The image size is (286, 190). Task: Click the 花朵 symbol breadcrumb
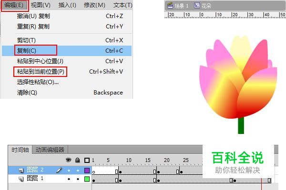click(206, 6)
